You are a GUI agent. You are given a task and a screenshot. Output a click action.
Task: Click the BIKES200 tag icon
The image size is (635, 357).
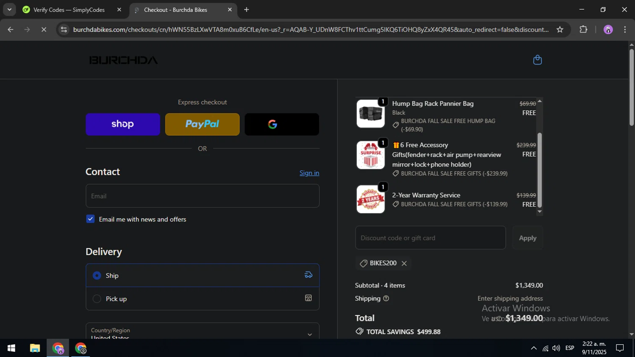pos(363,263)
